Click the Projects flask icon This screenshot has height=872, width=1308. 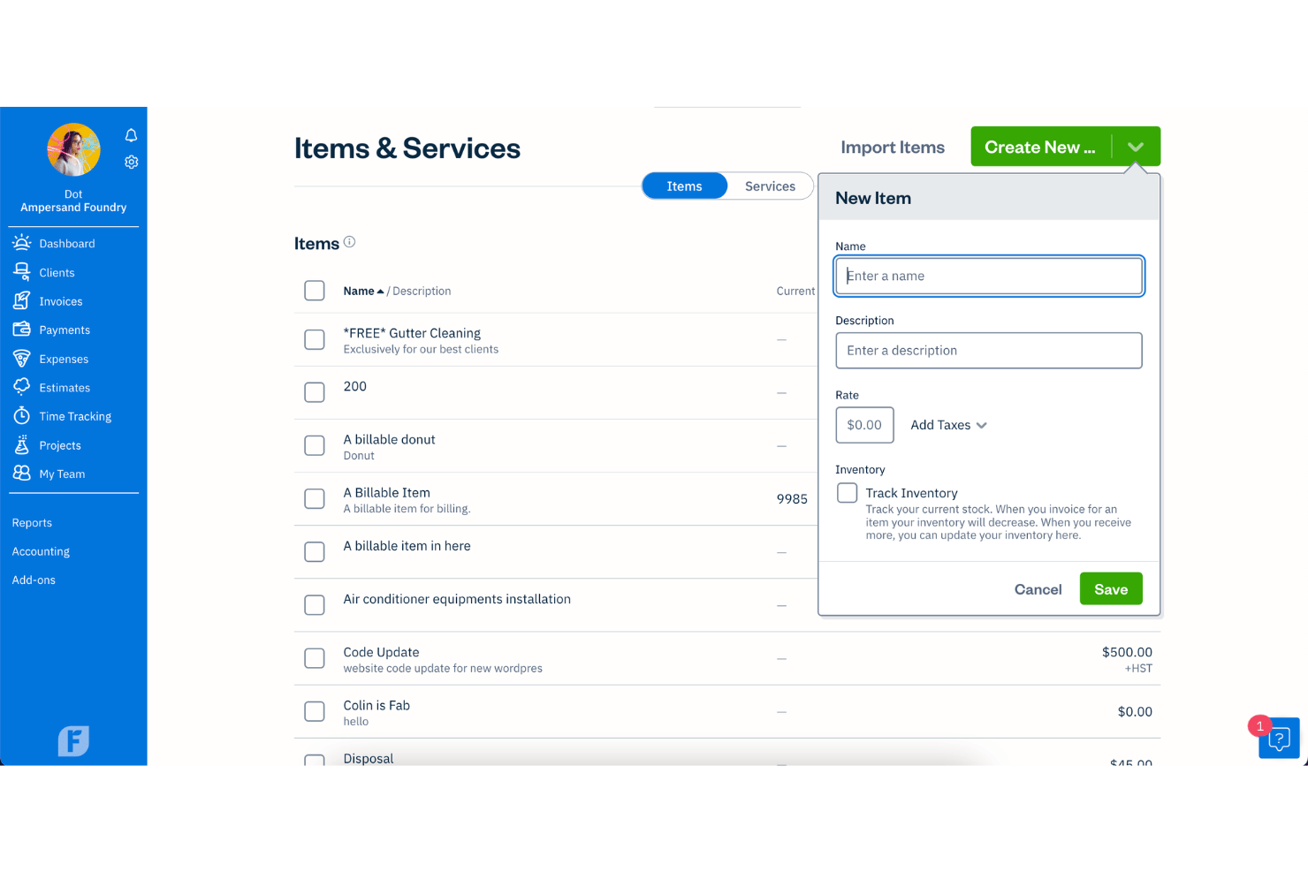pos(22,445)
